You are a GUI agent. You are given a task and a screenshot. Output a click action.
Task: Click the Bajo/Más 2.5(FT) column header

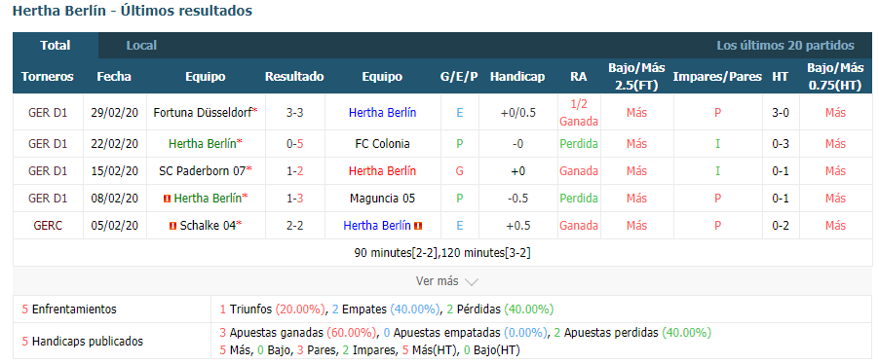tap(636, 77)
